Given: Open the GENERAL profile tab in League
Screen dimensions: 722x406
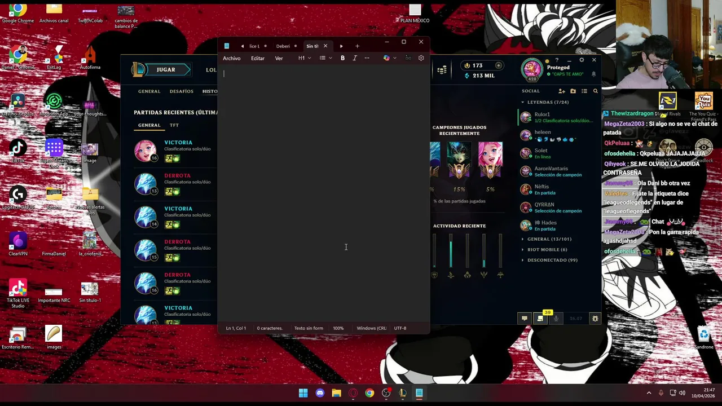Looking at the screenshot, I should point(149,91).
